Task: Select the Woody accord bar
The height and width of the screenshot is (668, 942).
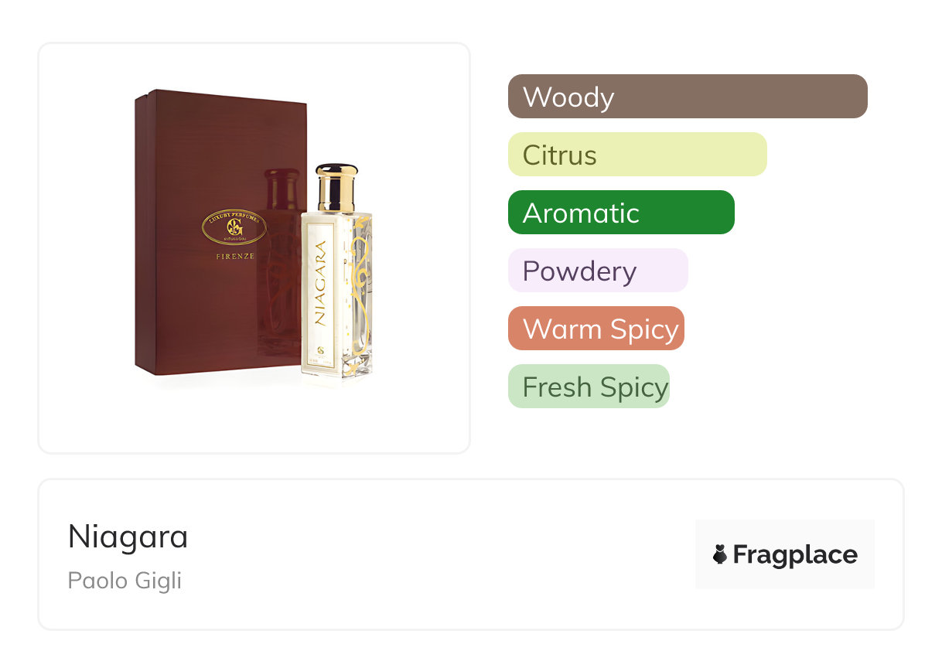Action: click(688, 97)
